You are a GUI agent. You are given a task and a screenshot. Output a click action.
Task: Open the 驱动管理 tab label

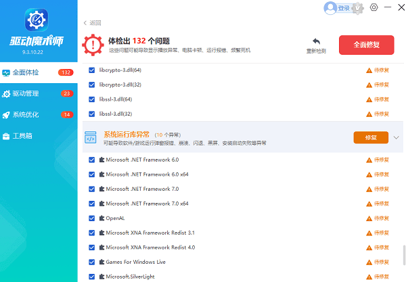click(x=26, y=93)
